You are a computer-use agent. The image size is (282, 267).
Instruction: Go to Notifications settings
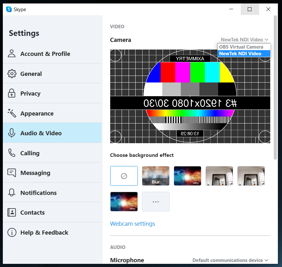point(52,193)
